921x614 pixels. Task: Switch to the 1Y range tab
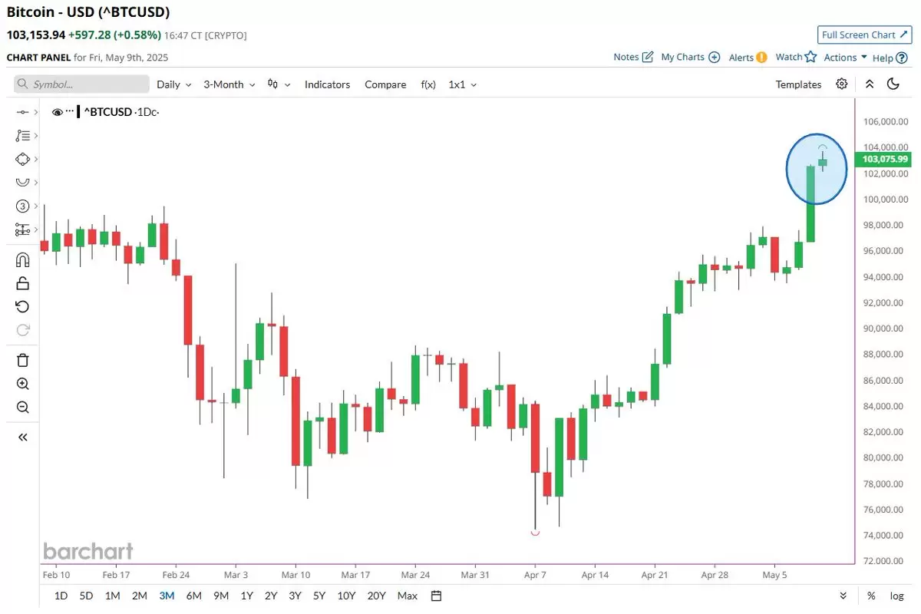(246, 596)
